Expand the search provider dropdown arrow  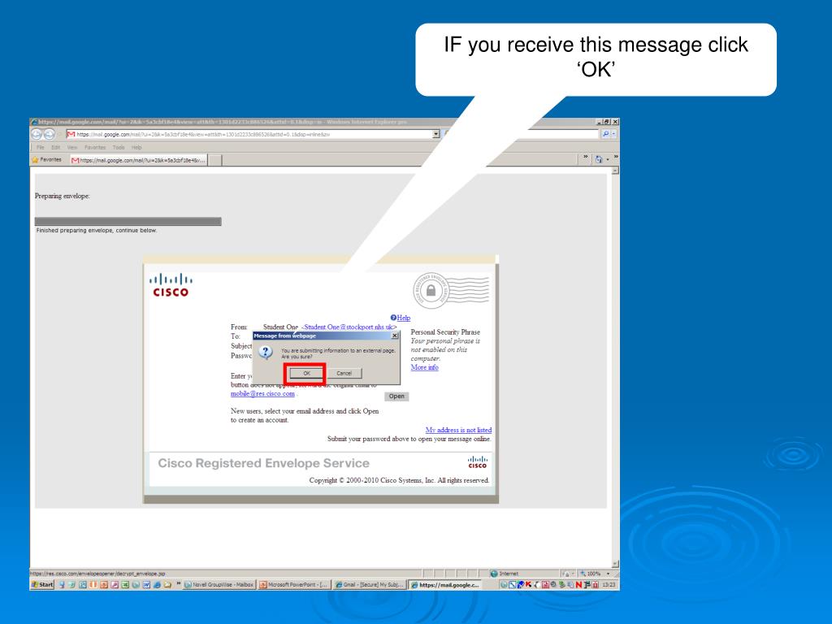coord(614,134)
